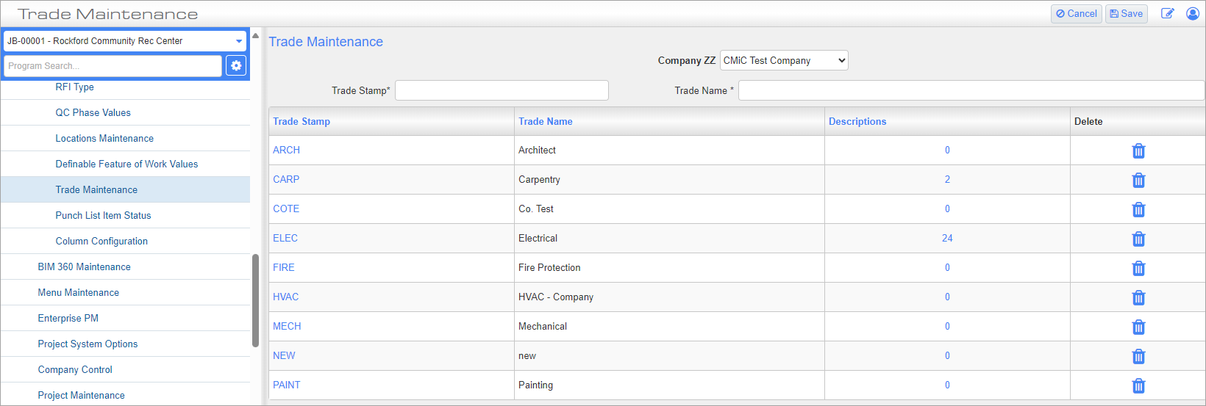Open the MECH trade stamp link
Viewport: 1206px width, 406px height.
(287, 326)
